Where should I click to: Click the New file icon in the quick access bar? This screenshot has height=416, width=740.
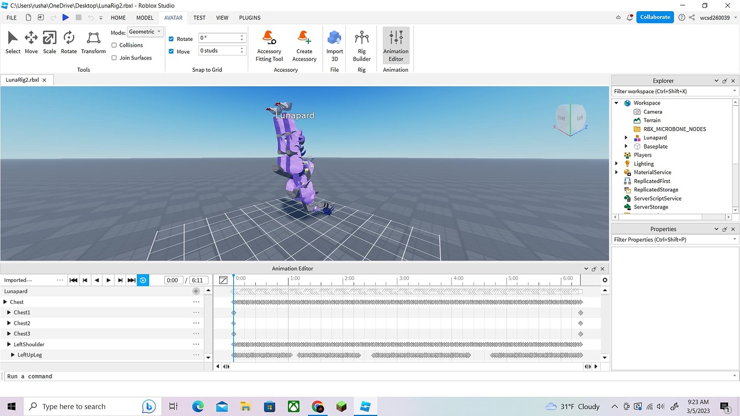[28, 18]
